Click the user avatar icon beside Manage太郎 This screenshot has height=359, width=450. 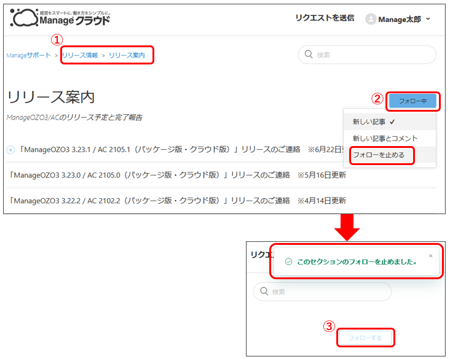point(371,19)
